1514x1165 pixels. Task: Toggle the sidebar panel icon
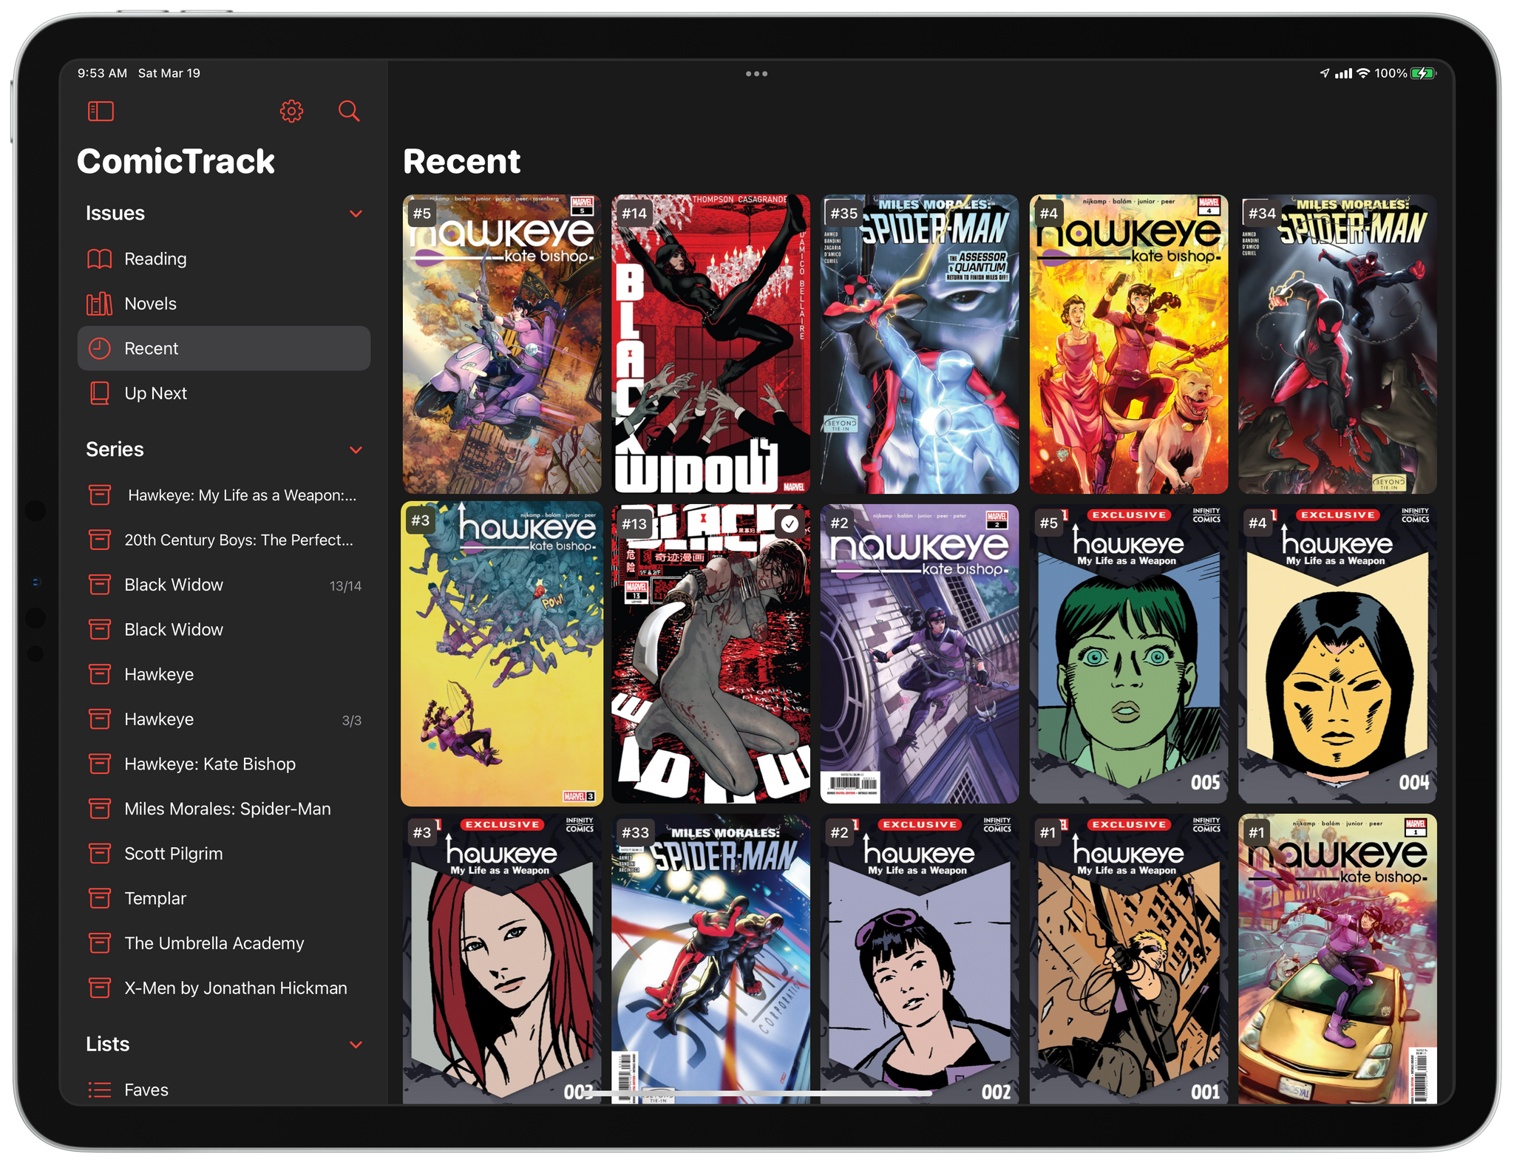[101, 112]
